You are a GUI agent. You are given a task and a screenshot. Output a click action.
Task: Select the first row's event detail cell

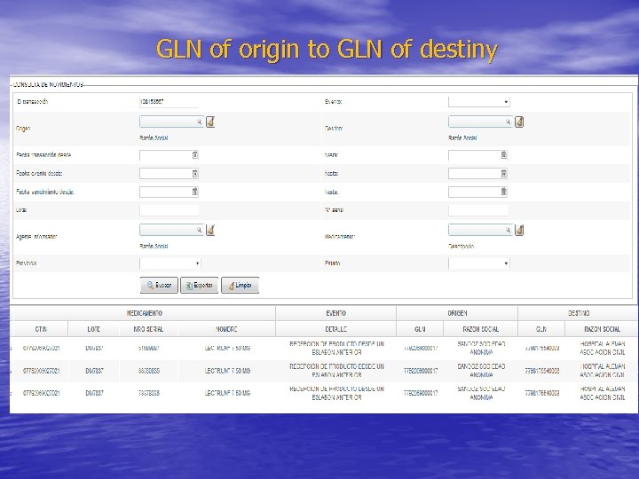coord(336,349)
